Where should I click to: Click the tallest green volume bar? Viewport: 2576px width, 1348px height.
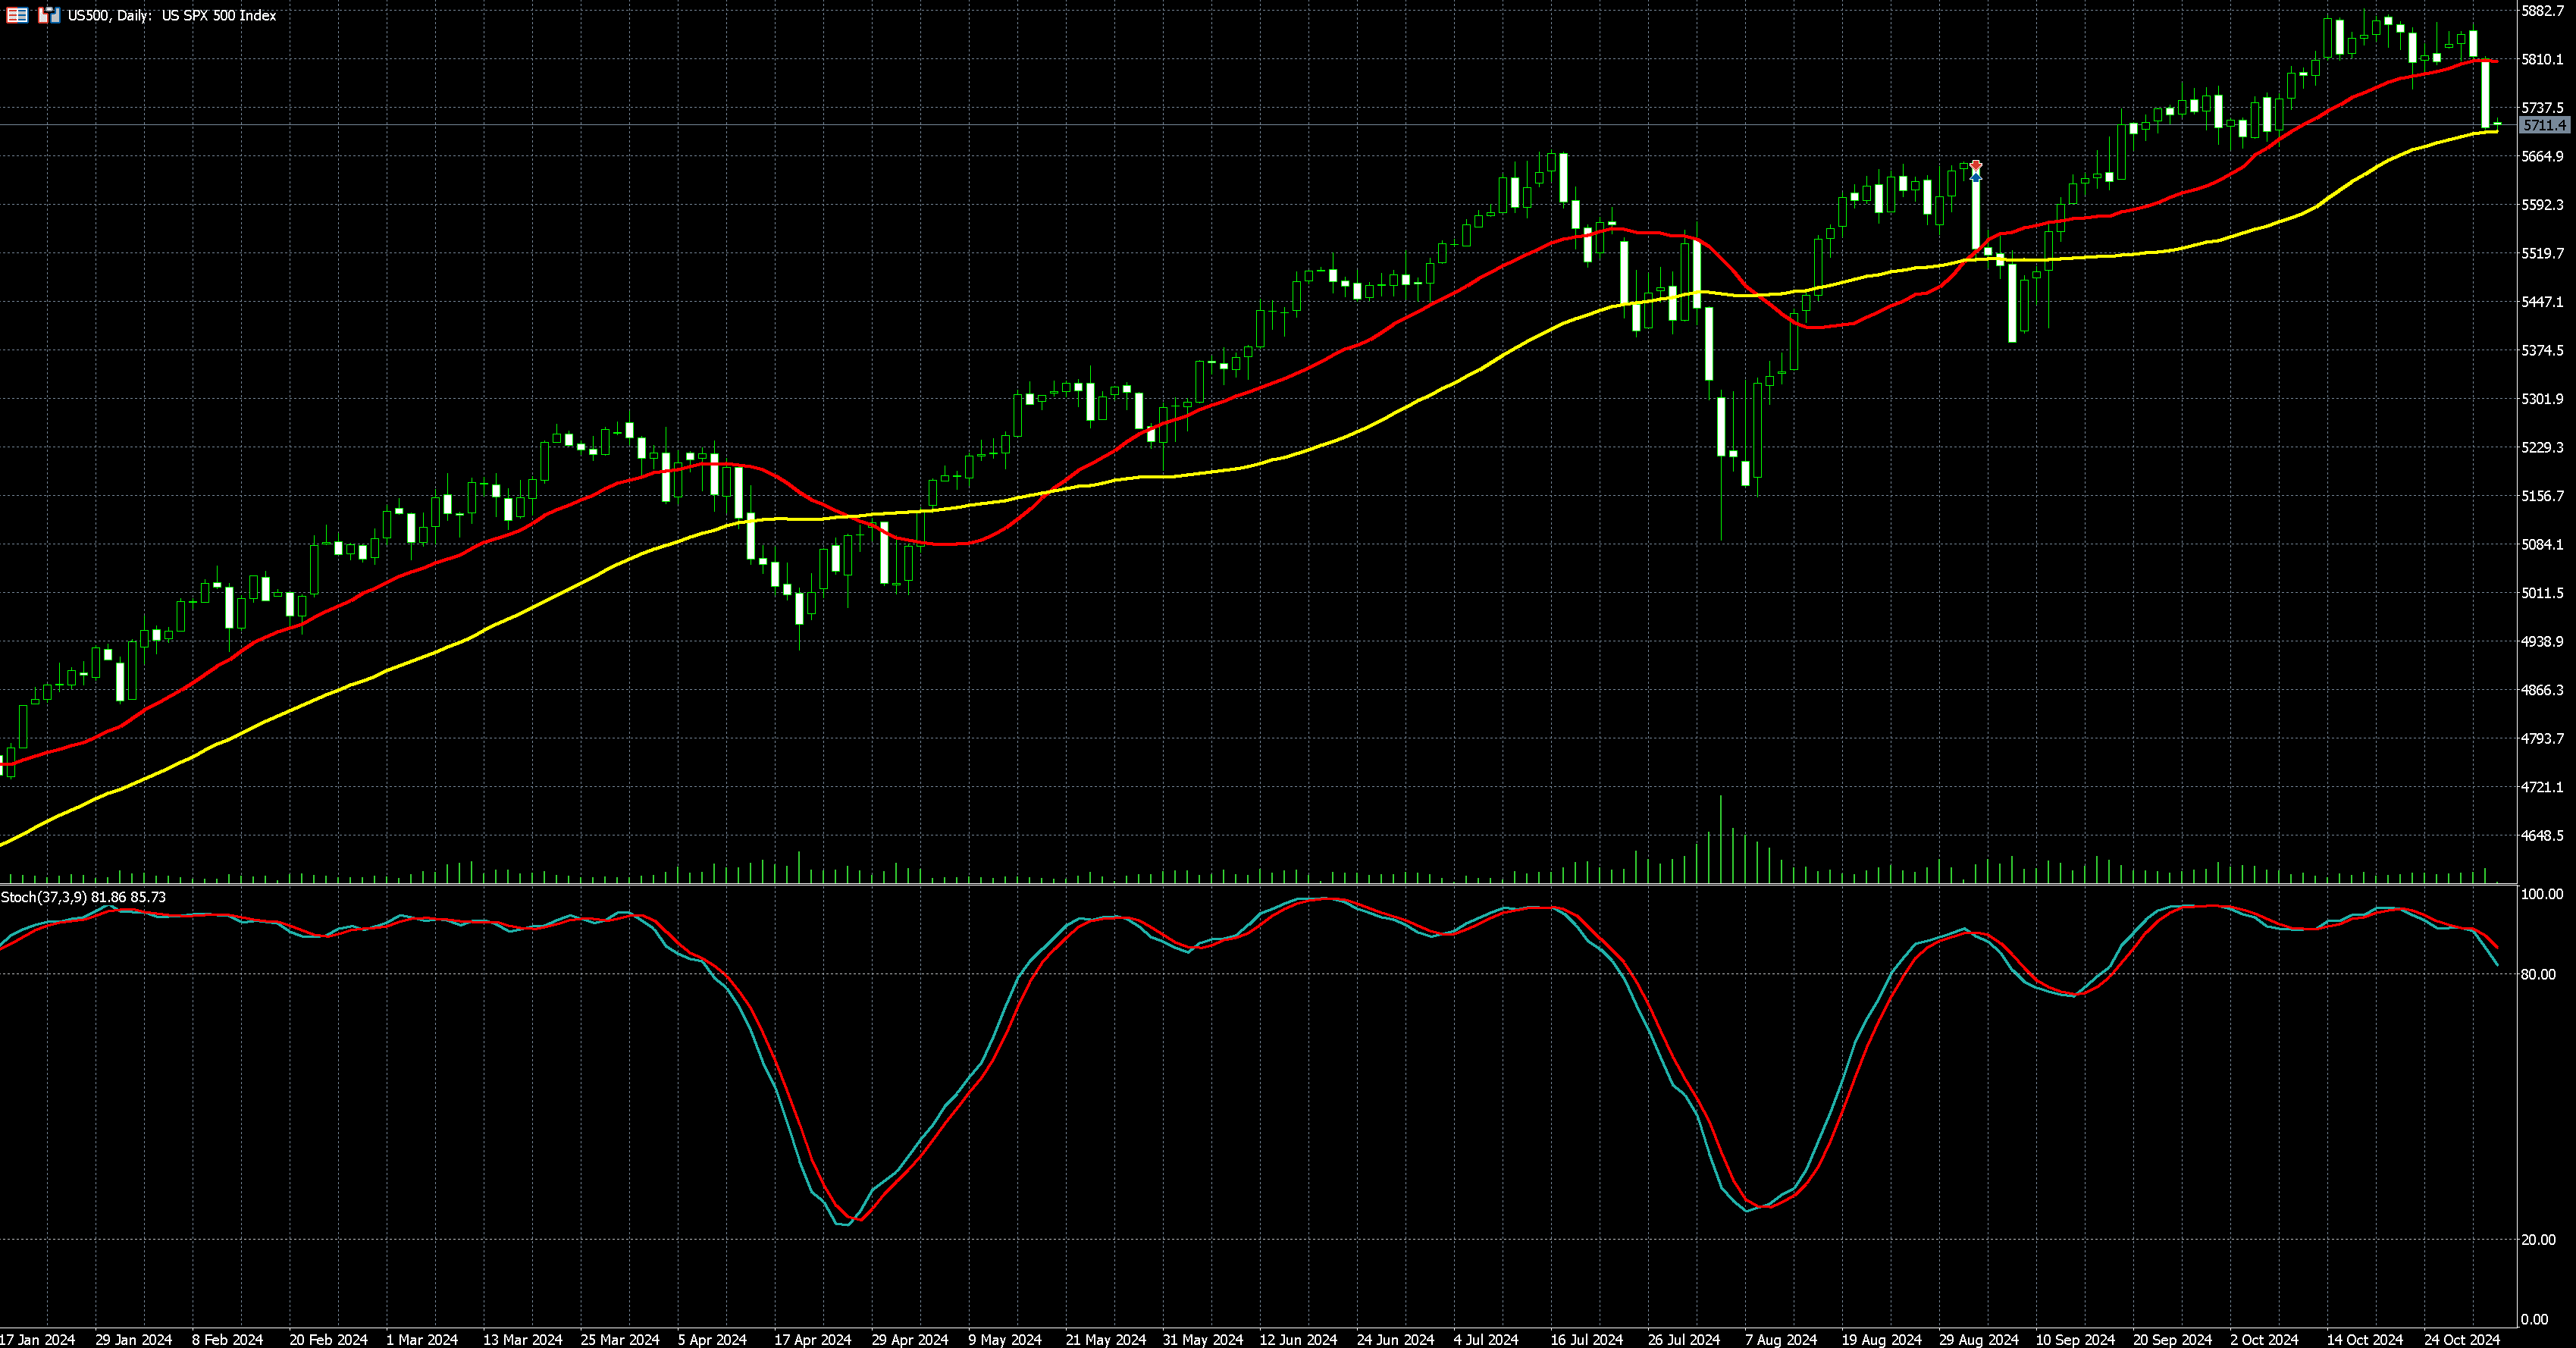(1720, 840)
